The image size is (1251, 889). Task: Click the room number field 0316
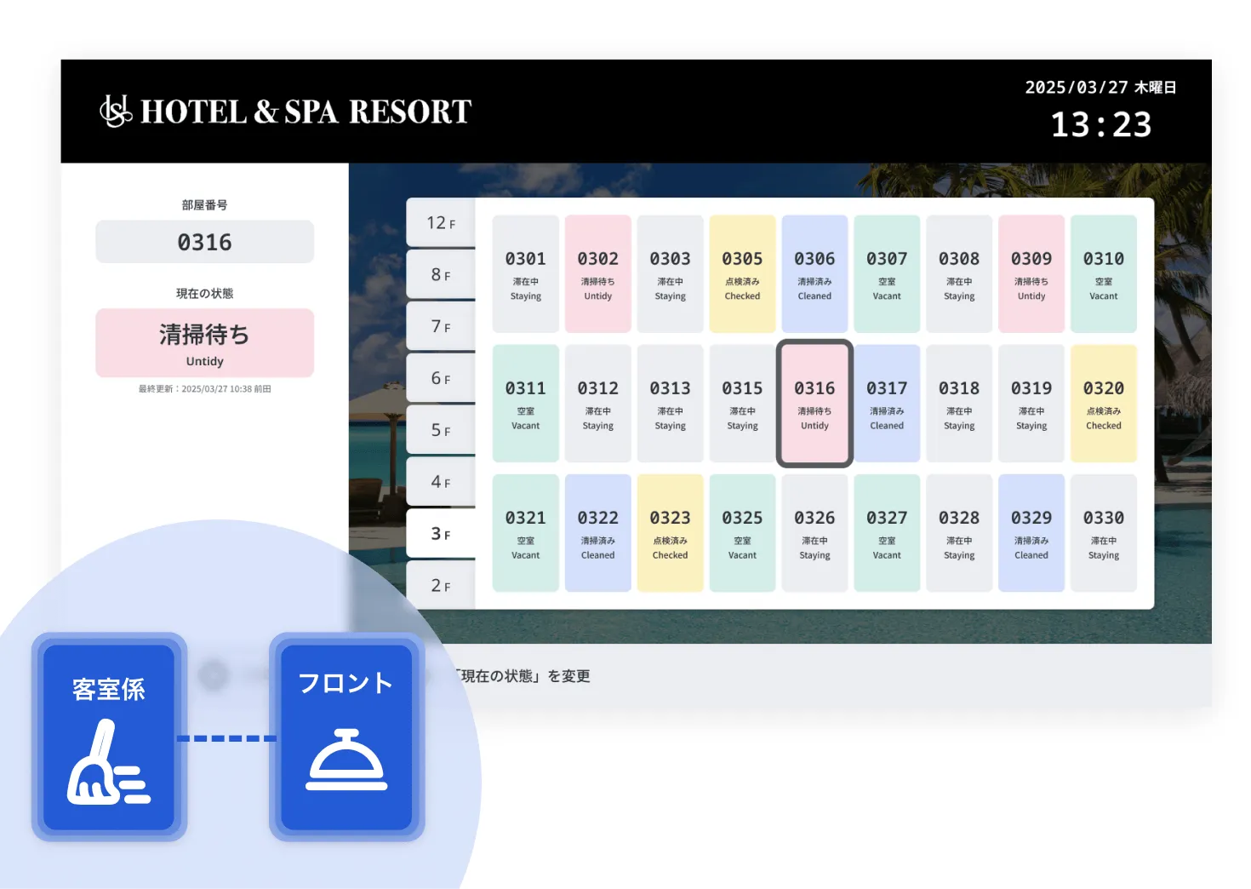point(205,242)
